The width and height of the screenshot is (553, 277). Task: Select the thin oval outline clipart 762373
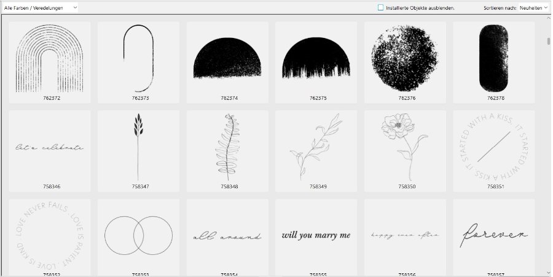[139, 63]
